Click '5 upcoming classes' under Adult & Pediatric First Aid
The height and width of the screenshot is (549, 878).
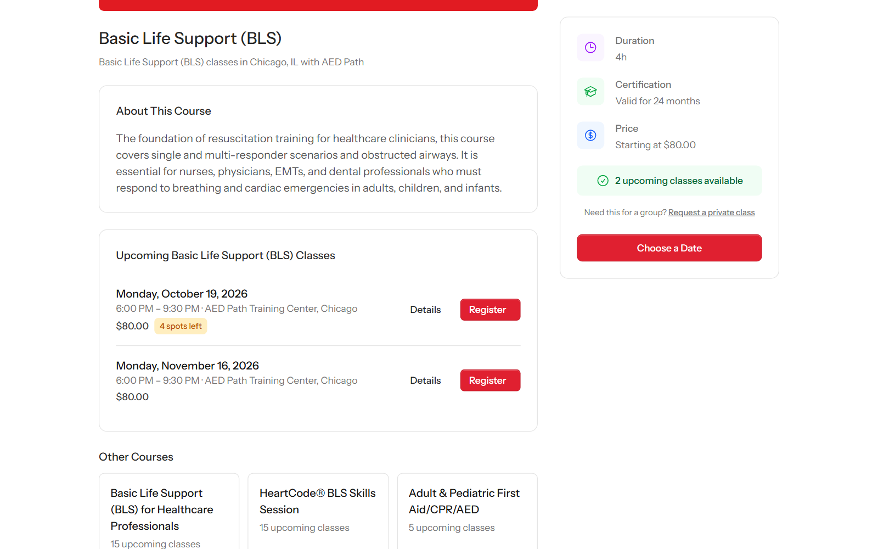point(452,528)
